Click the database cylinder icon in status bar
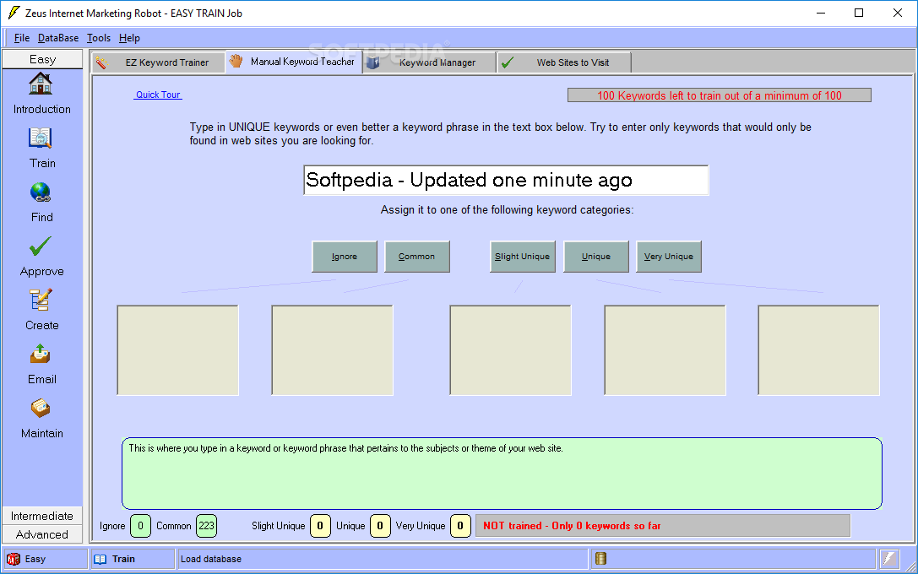This screenshot has width=918, height=574. [x=600, y=559]
